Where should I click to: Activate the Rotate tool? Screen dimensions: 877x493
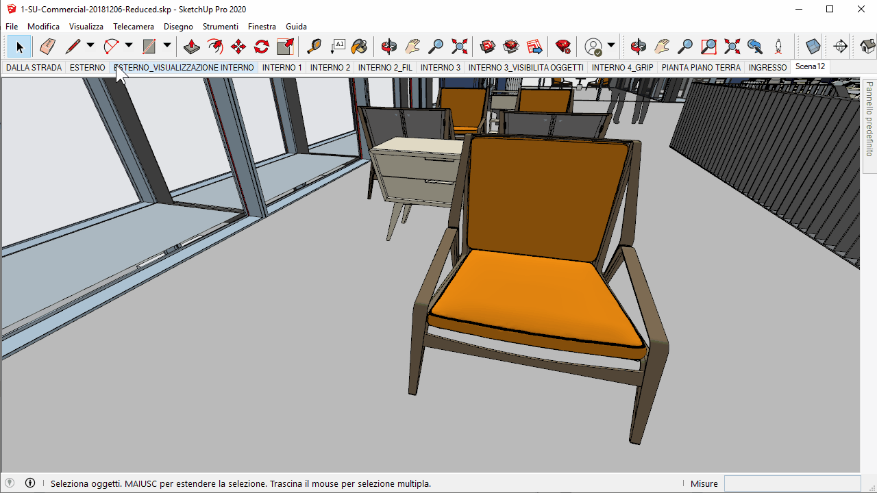[x=262, y=47]
